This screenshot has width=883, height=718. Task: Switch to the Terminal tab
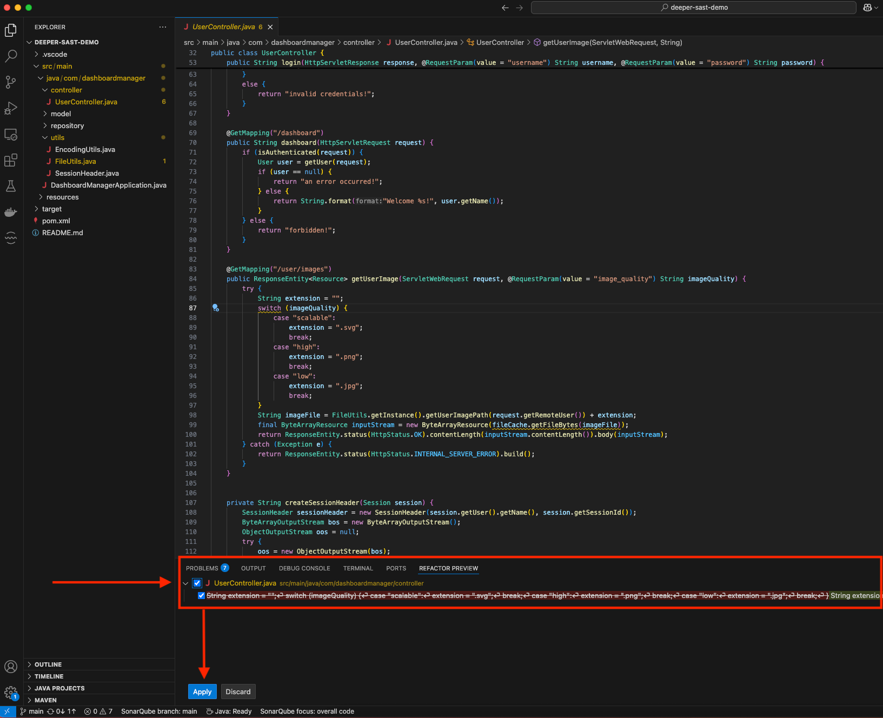[x=358, y=568]
